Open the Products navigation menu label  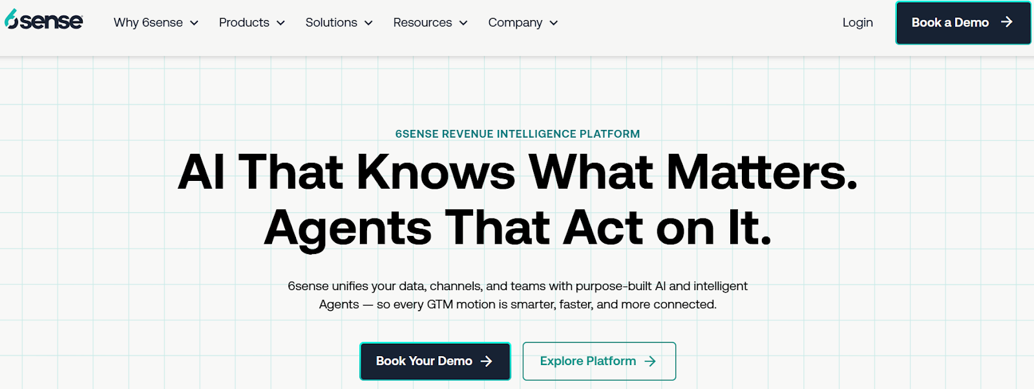coord(244,23)
